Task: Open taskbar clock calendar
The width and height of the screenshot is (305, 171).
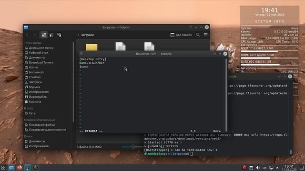Action: tap(289, 168)
